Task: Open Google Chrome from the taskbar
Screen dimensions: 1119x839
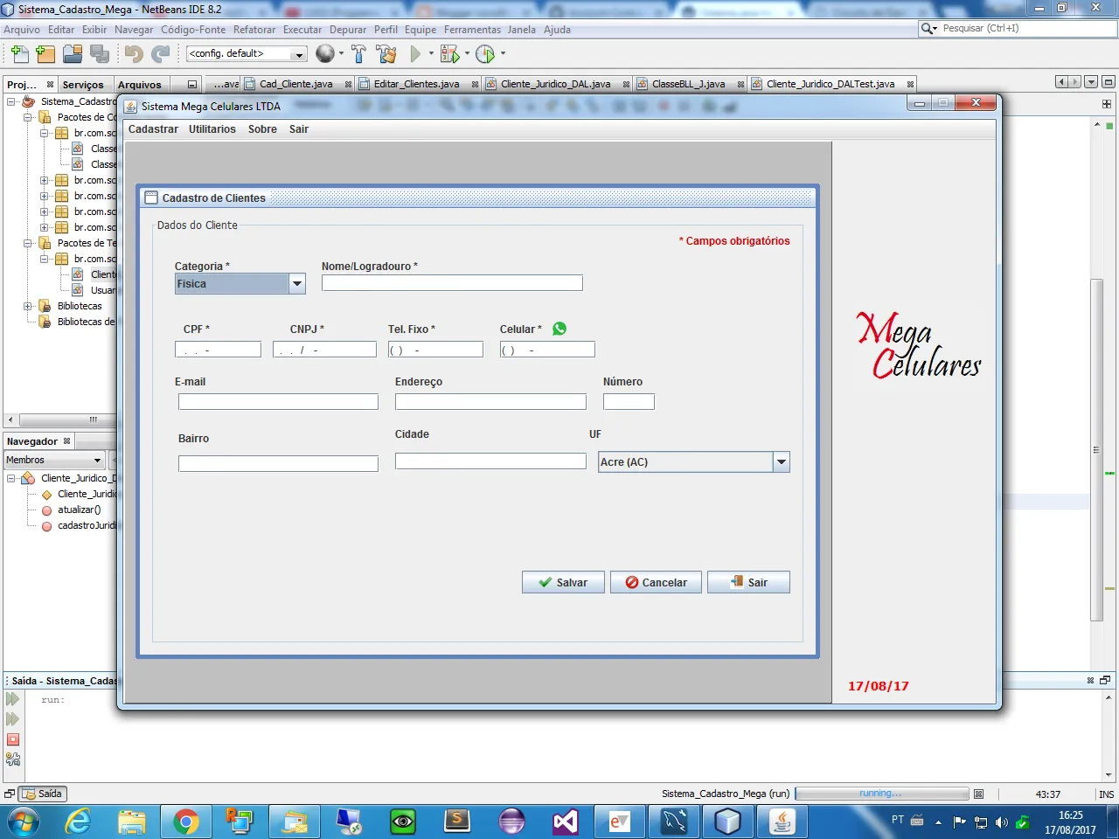Action: [185, 822]
